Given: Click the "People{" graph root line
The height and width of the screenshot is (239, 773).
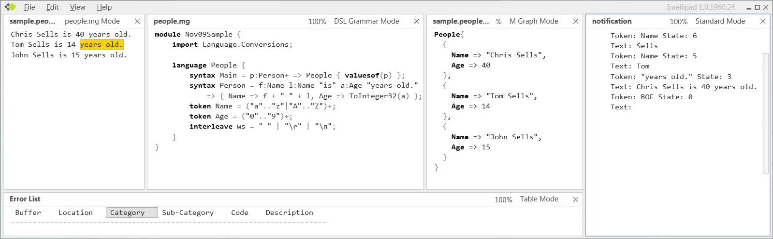Looking at the screenshot, I should (x=449, y=34).
